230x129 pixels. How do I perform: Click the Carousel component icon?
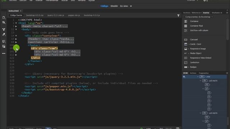coord(185,40)
